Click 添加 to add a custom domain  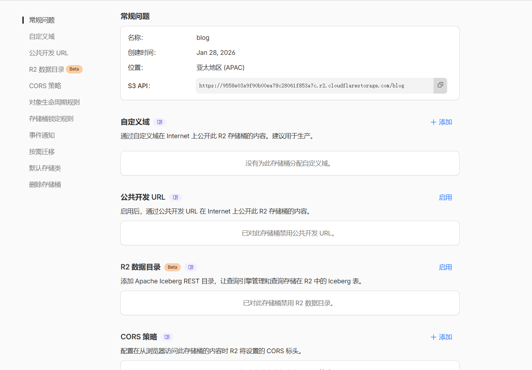point(445,122)
